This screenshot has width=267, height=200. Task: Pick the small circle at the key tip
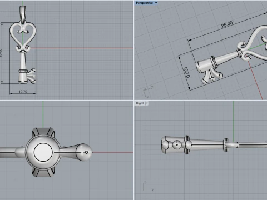86,152
